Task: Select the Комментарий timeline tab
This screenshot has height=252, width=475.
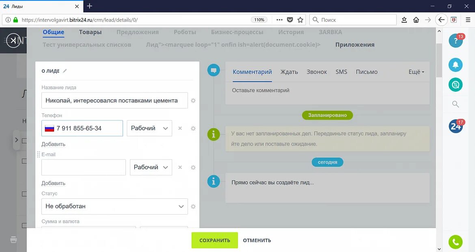Action: pyautogui.click(x=252, y=72)
